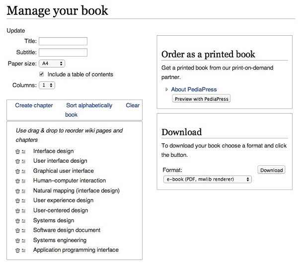Click the Create chapter link
The height and width of the screenshot is (263, 298).
pos(34,105)
